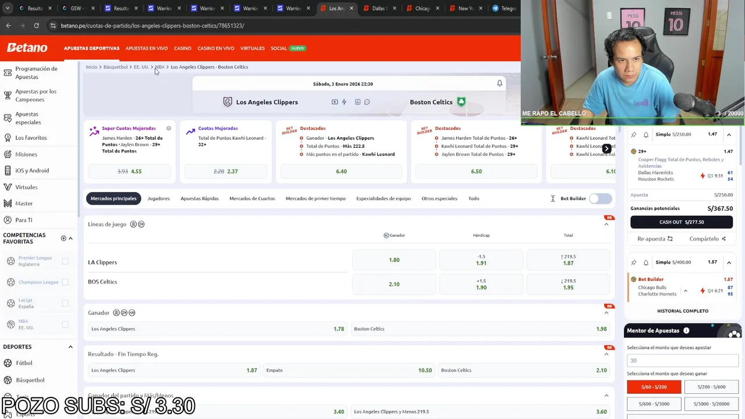This screenshot has height=419, width=745.
Task: Check LaLiga España favorite box
Action: click(65, 303)
